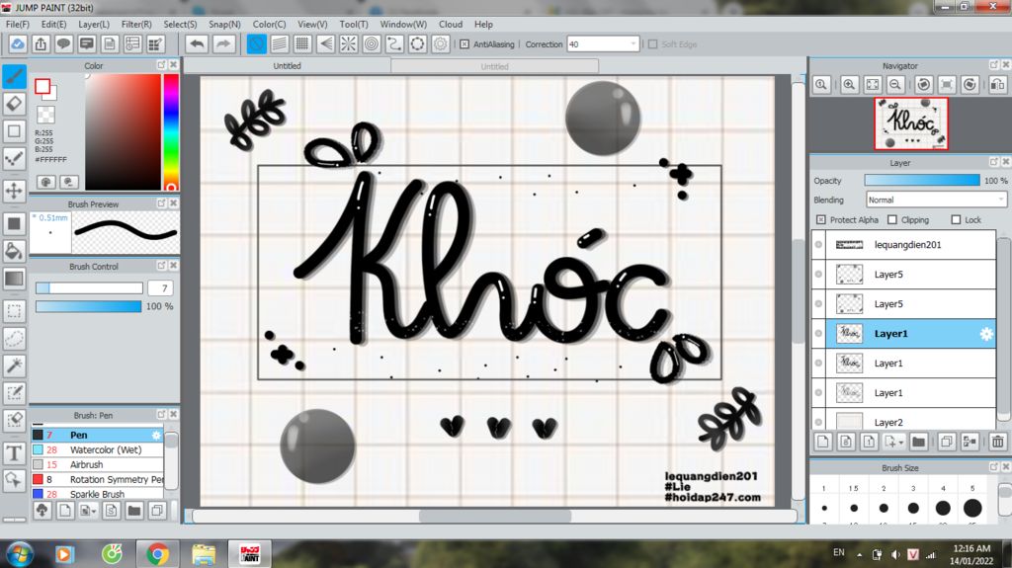Screen dimensions: 1012x568
Task: Open the Correction value dropdown
Action: (x=632, y=44)
